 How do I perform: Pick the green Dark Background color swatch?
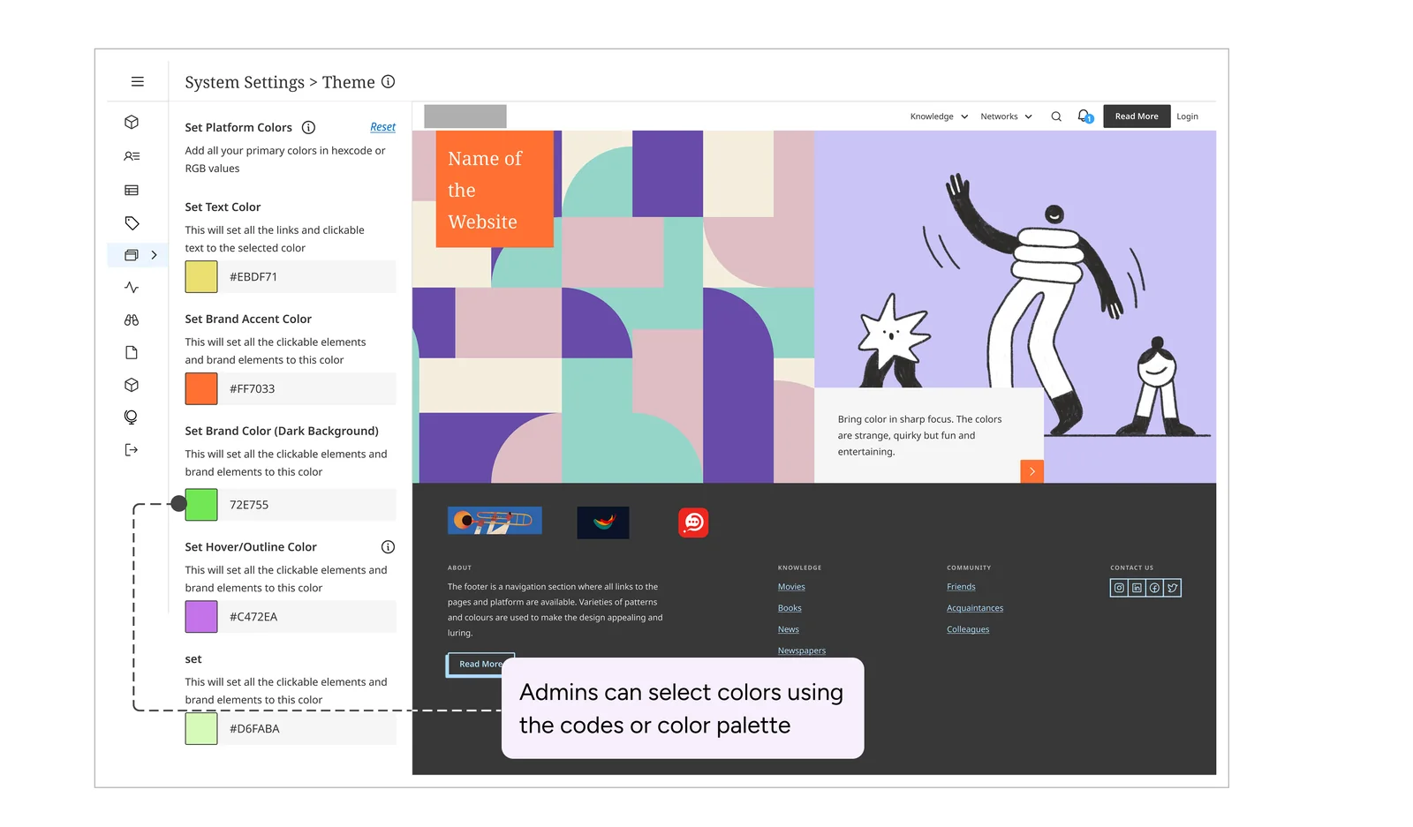(x=201, y=505)
